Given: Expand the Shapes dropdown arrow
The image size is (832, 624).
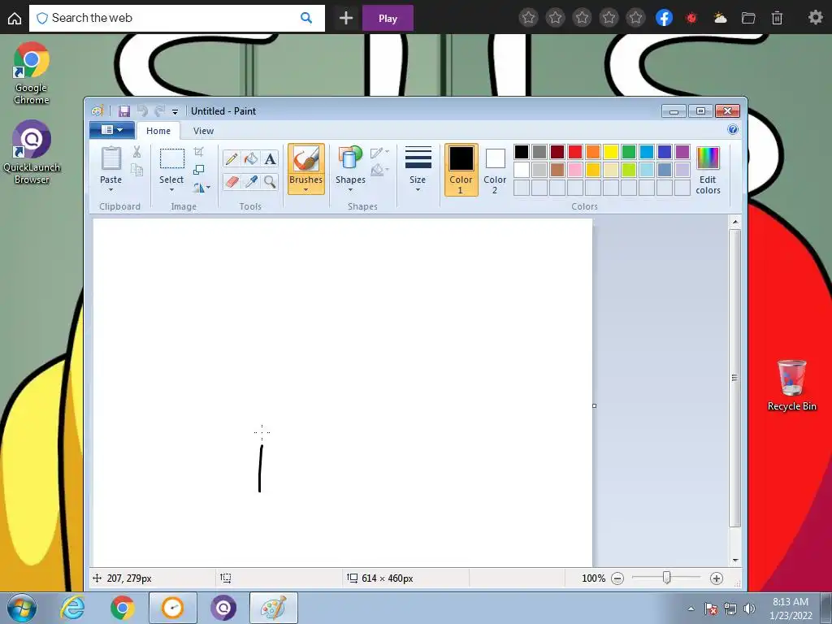Looking at the screenshot, I should (x=350, y=190).
